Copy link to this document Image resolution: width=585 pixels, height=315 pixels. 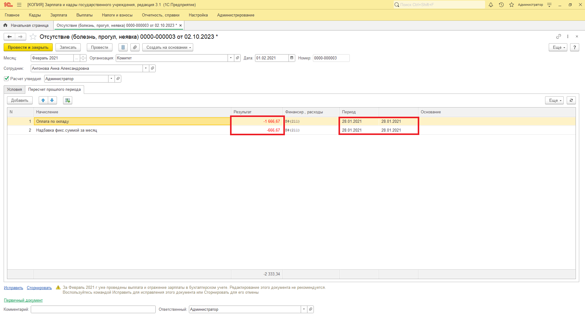pyautogui.click(x=558, y=37)
